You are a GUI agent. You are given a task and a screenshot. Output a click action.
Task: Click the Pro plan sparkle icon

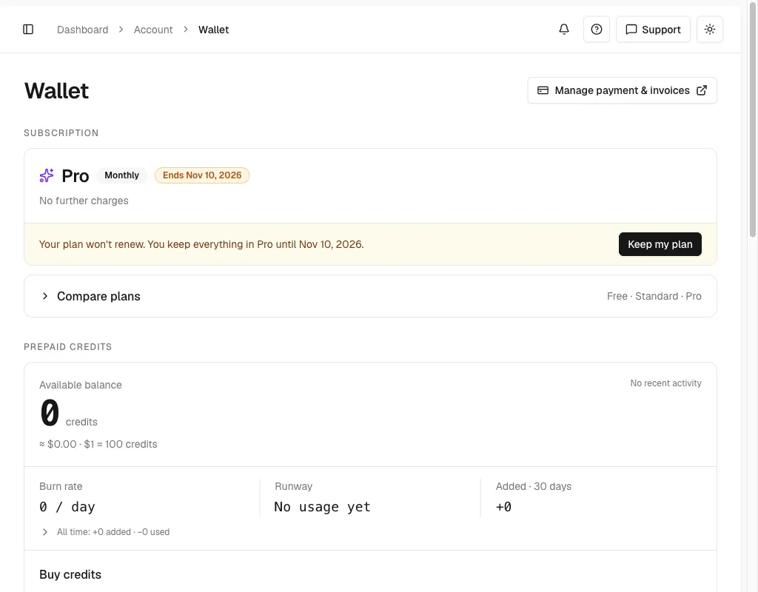coord(47,175)
